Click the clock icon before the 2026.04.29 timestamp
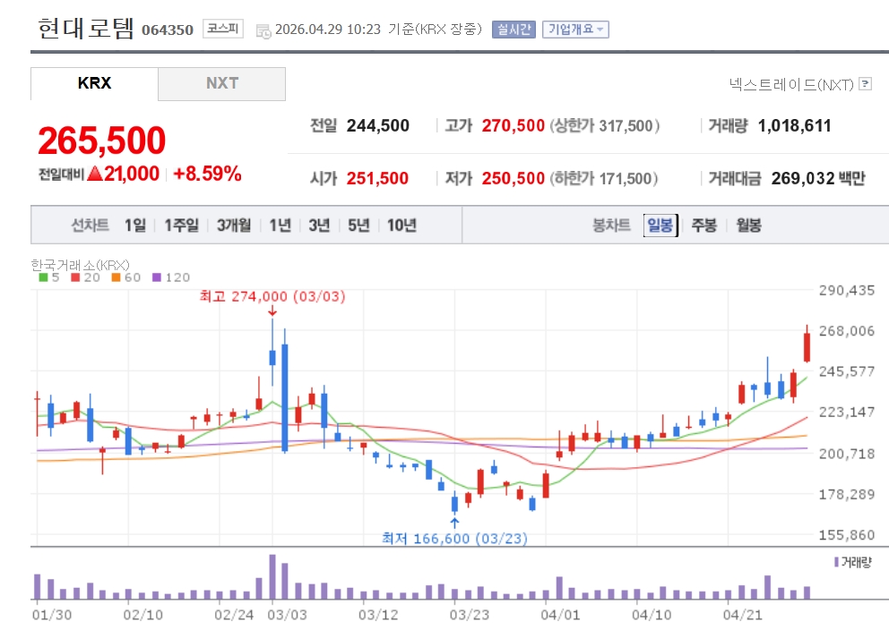The height and width of the screenshot is (630, 889). pos(263,30)
